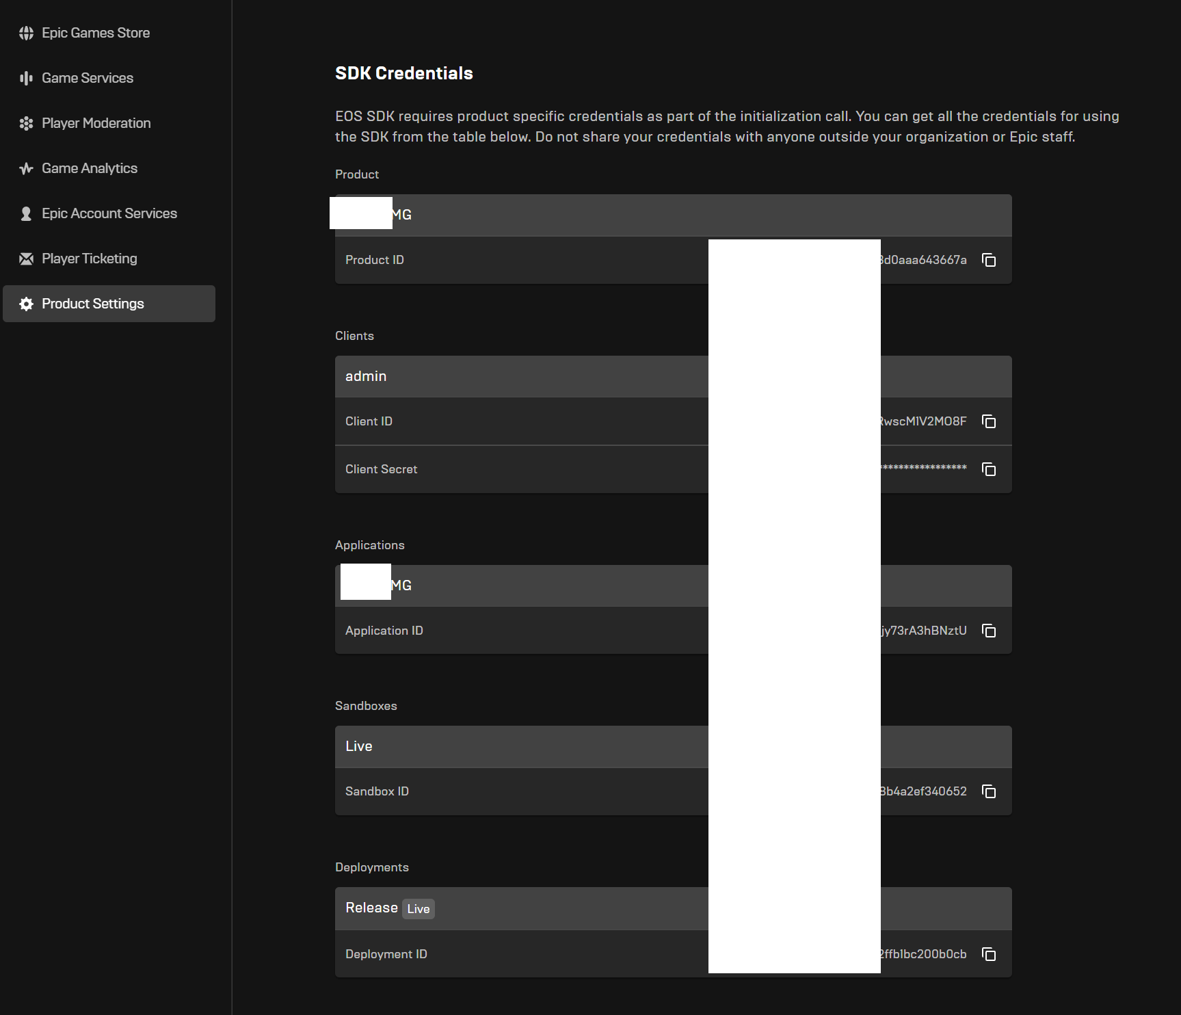
Task: Click the Sandboxes section label
Action: pos(366,706)
